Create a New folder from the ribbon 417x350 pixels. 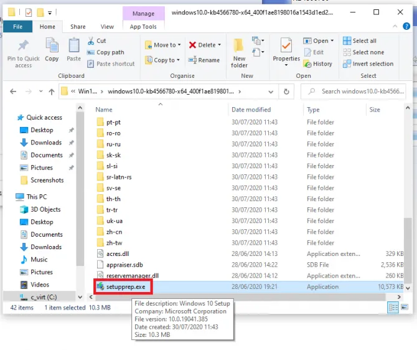239,51
